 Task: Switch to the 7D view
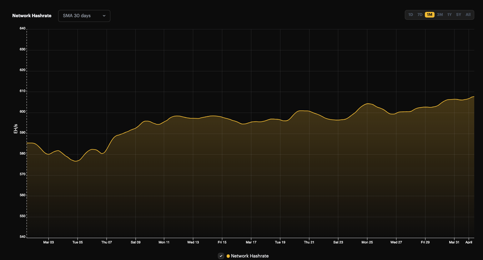(420, 14)
